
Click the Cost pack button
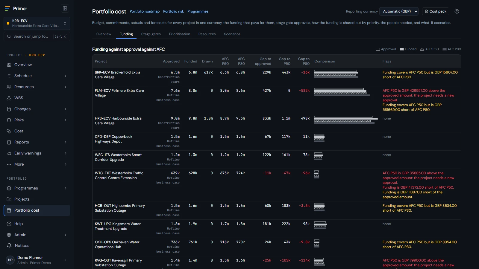[x=436, y=11]
